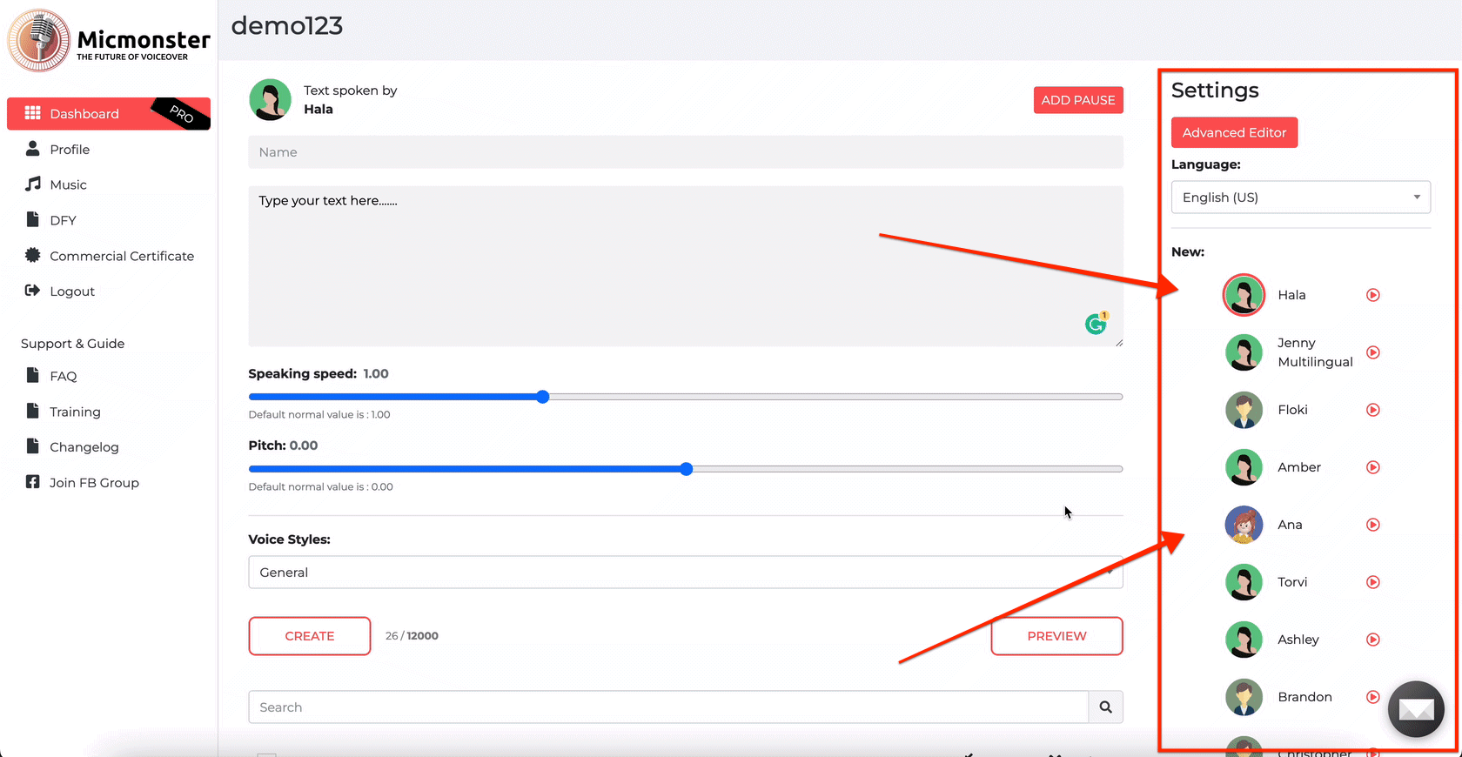The width and height of the screenshot is (1462, 757).
Task: Click the Grammarly icon in text area
Action: (x=1096, y=324)
